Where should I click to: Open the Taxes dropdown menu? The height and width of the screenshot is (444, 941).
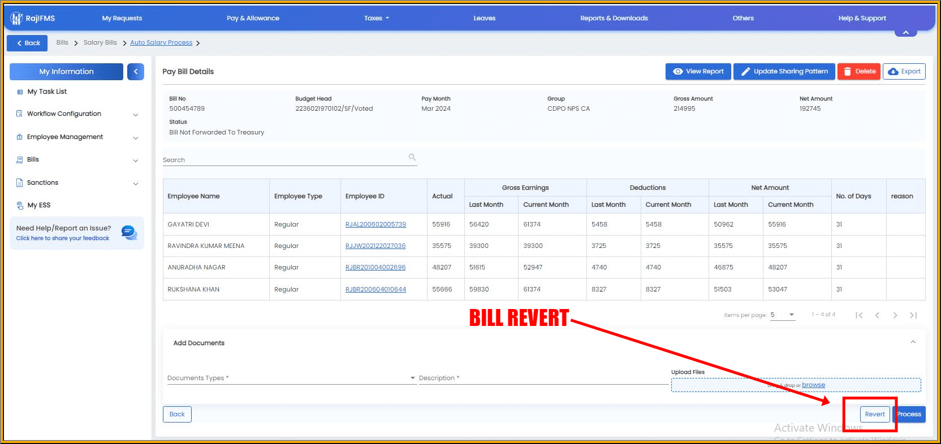point(377,18)
